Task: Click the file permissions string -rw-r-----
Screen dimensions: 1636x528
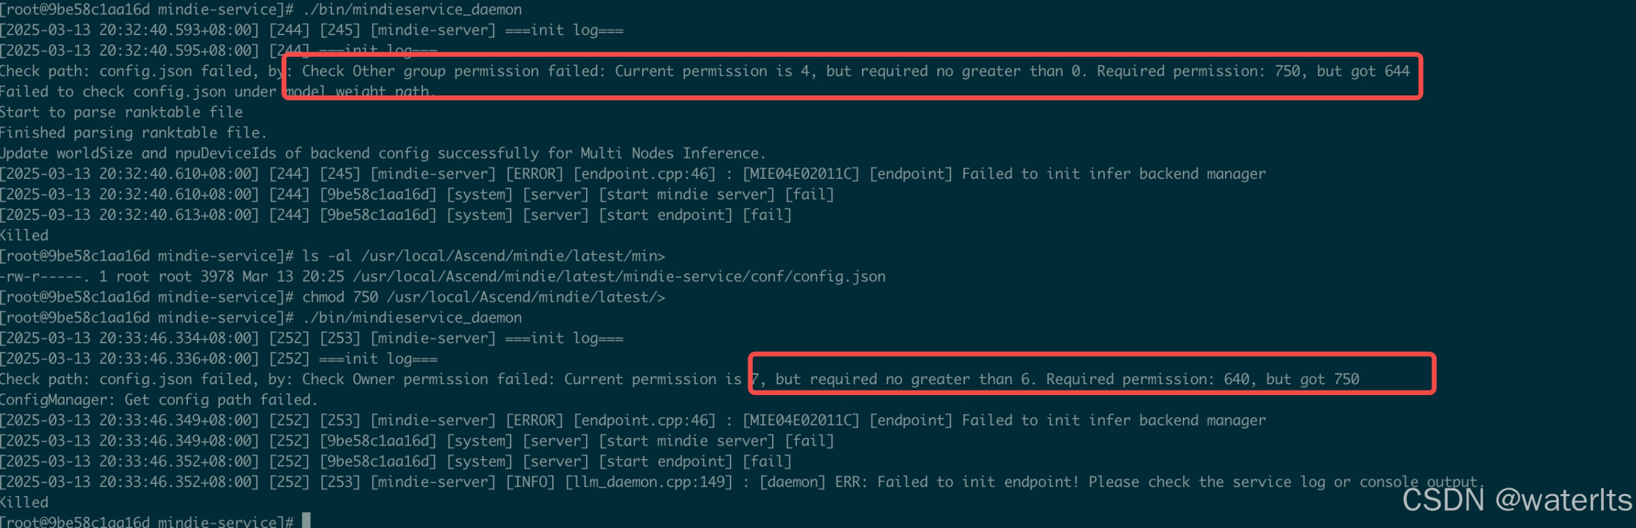Action: point(44,277)
